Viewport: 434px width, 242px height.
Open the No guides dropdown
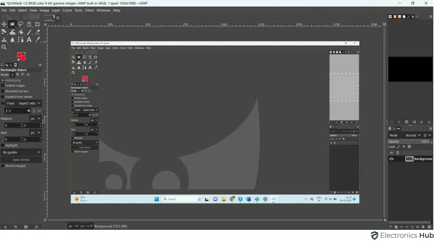[x=21, y=152]
